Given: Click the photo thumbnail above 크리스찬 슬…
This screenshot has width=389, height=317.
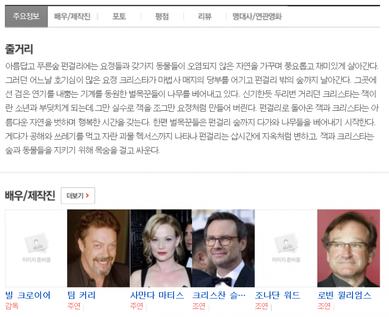Looking at the screenshot, I should click(x=223, y=248).
